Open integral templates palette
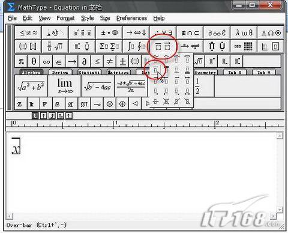288x233 pixels. click(136, 46)
